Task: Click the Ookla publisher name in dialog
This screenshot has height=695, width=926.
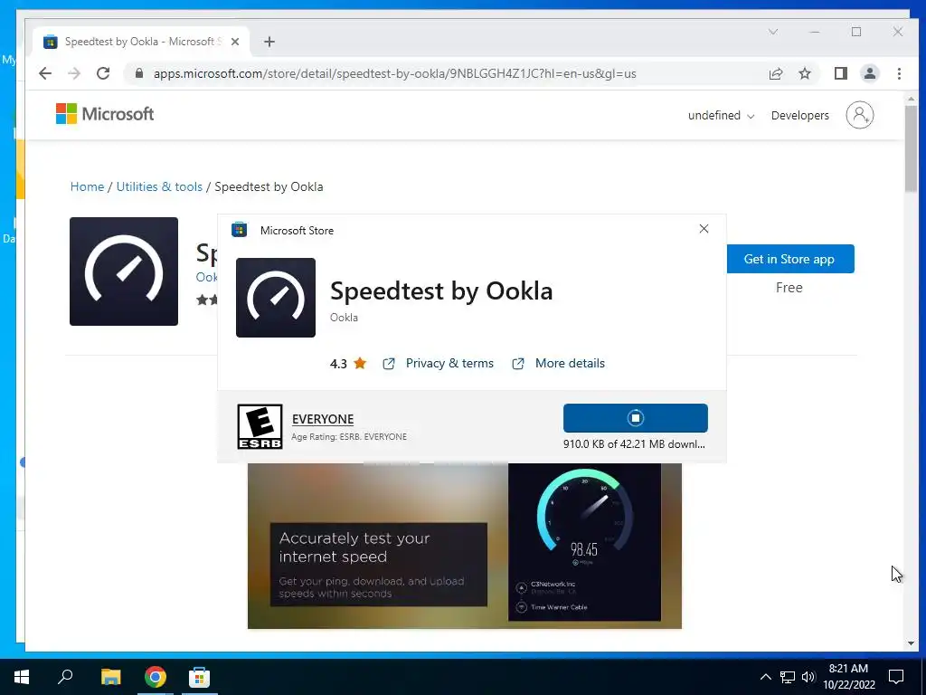Action: (x=344, y=318)
